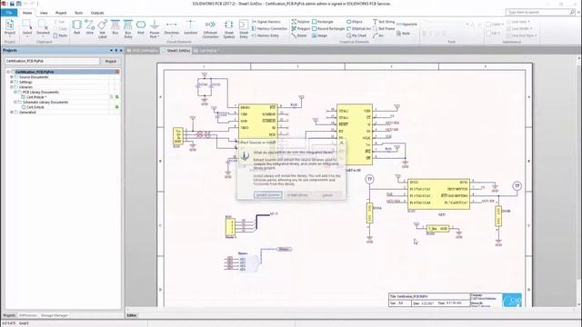
Task: Click the Hyperlink tool
Action: click(x=406, y=25)
